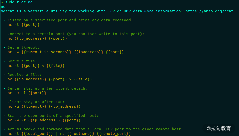
Task: Click the {{timeout_in_seconds}} placeholder
Action: 46,52
